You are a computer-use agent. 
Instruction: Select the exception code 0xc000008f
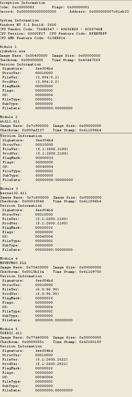pyautogui.click(x=23, y=7)
